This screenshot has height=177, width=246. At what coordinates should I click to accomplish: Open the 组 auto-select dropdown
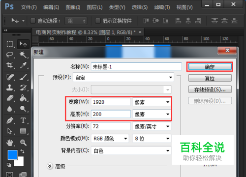pos(76,21)
